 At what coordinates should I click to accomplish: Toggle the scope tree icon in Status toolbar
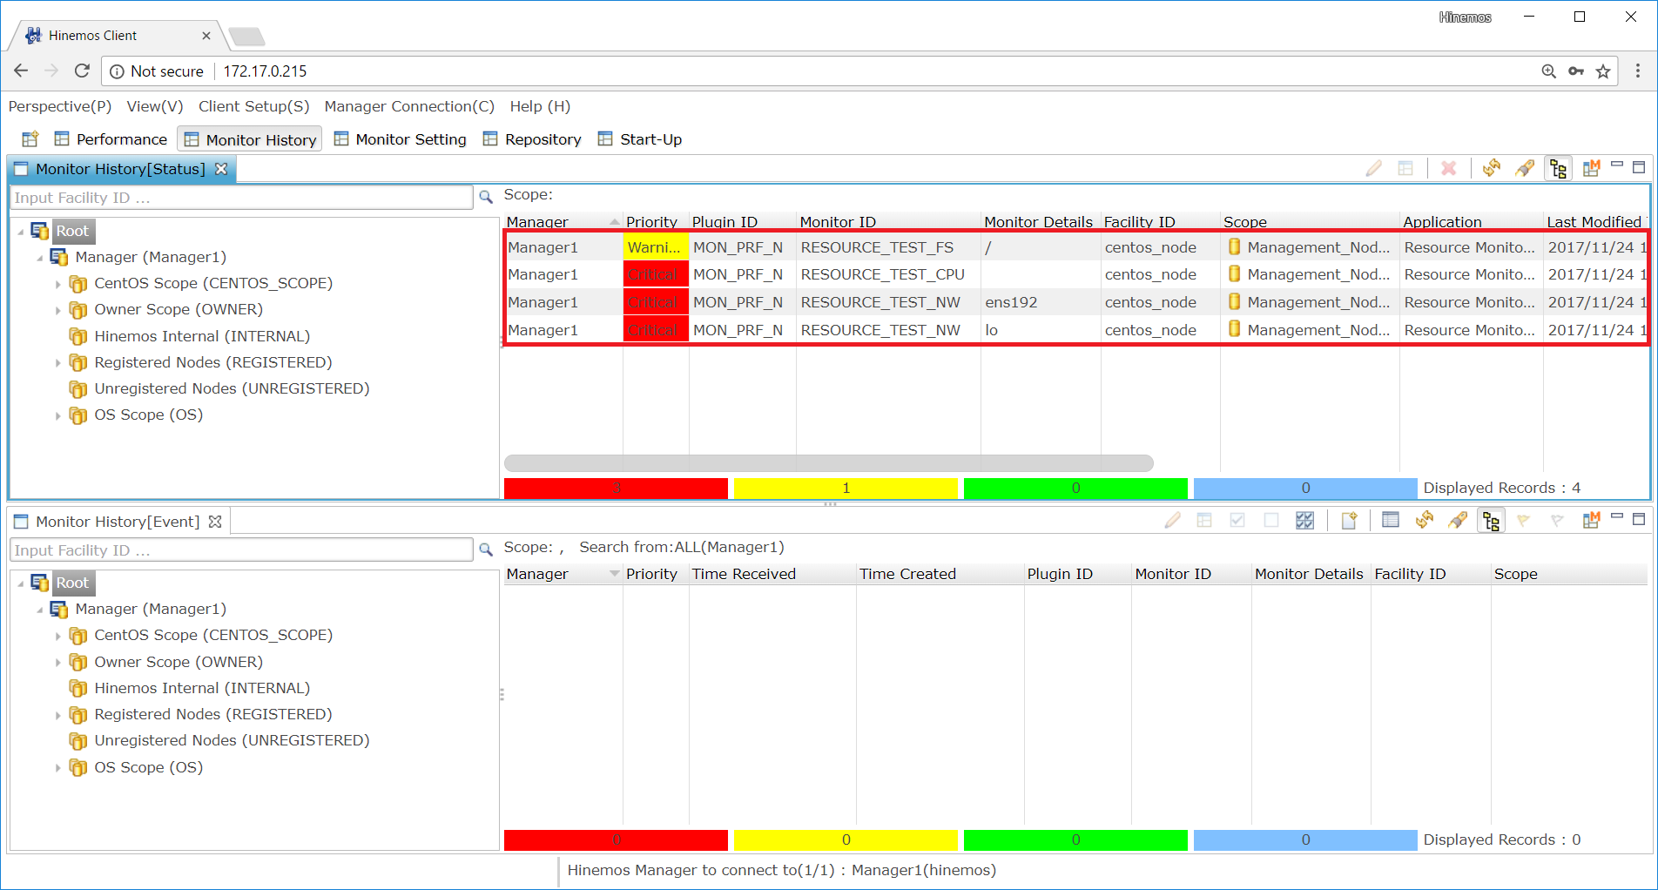tap(1558, 168)
